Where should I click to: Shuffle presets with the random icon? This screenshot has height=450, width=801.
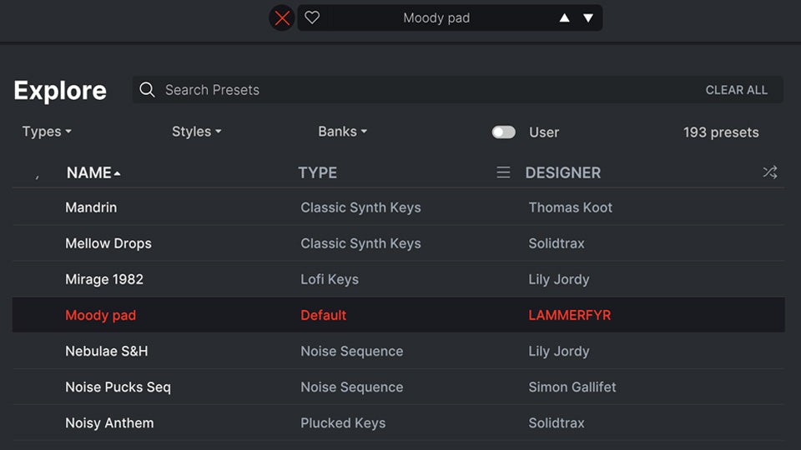tap(770, 172)
